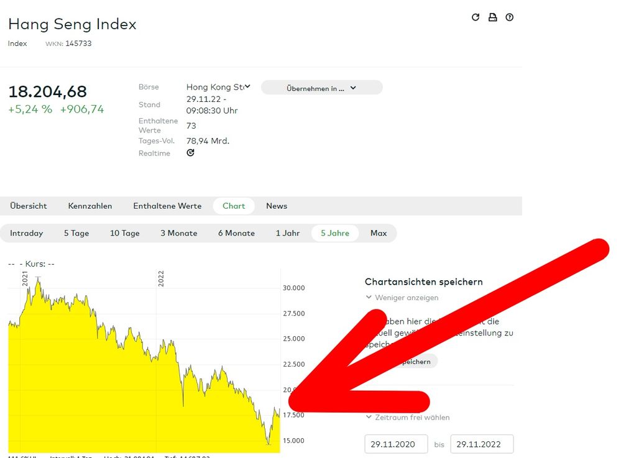621x458 pixels.
Task: Select the News tab
Action: tap(277, 206)
